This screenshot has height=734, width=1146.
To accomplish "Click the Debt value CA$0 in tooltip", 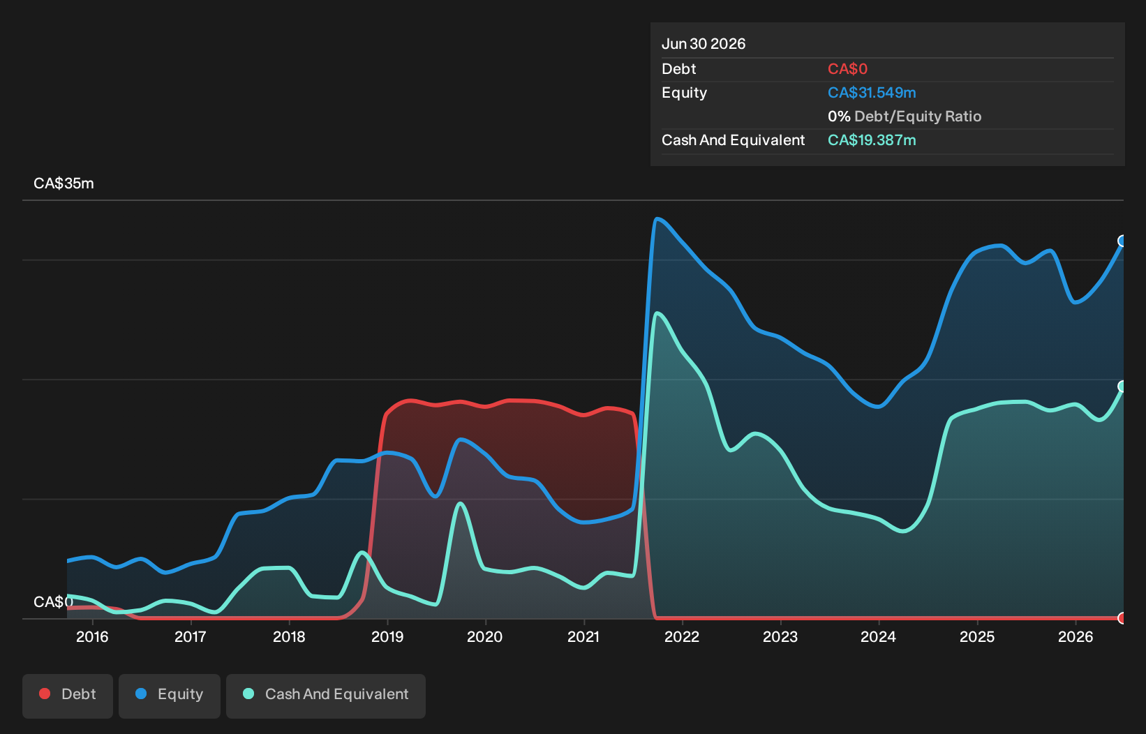I will pos(847,69).
